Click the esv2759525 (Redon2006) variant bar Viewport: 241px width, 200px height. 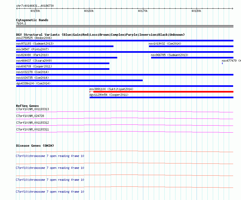click(x=125, y=41)
